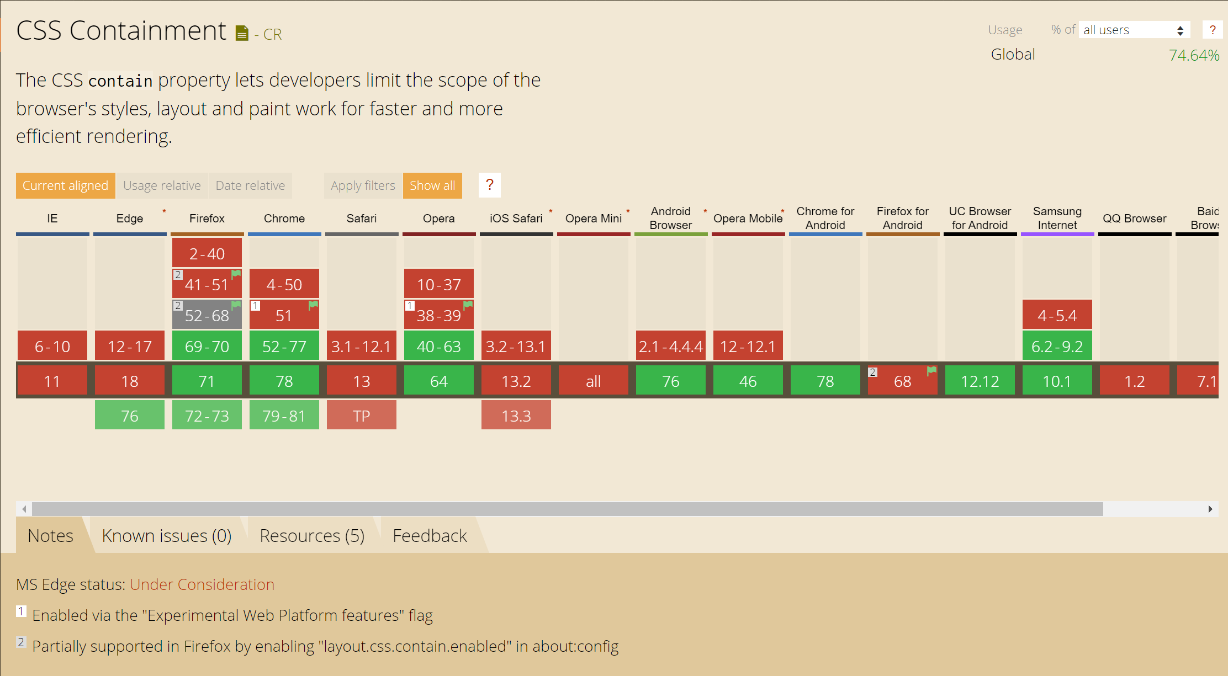Select Opera 10-37 version cell

click(439, 284)
